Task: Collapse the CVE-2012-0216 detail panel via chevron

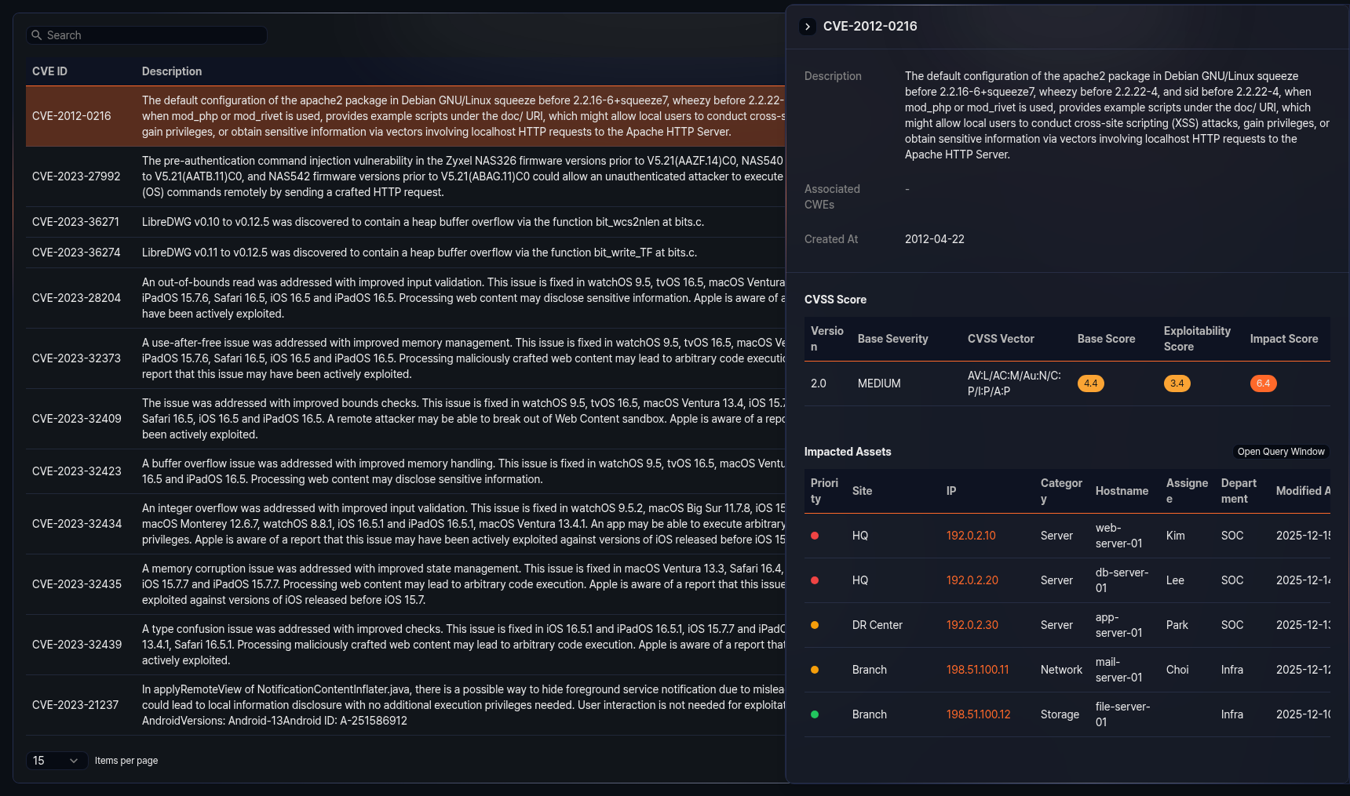Action: [807, 26]
